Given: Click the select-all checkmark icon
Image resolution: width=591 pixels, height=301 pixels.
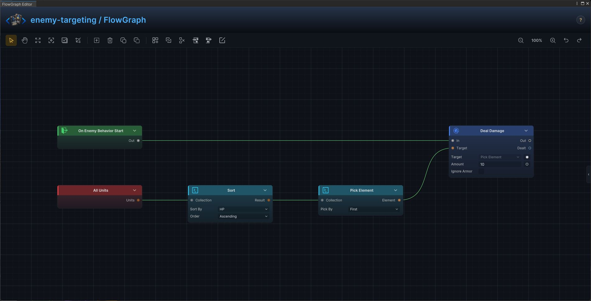Looking at the screenshot, I should tap(65, 40).
